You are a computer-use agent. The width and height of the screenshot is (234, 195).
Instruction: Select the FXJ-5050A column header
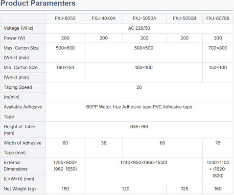(144, 19)
